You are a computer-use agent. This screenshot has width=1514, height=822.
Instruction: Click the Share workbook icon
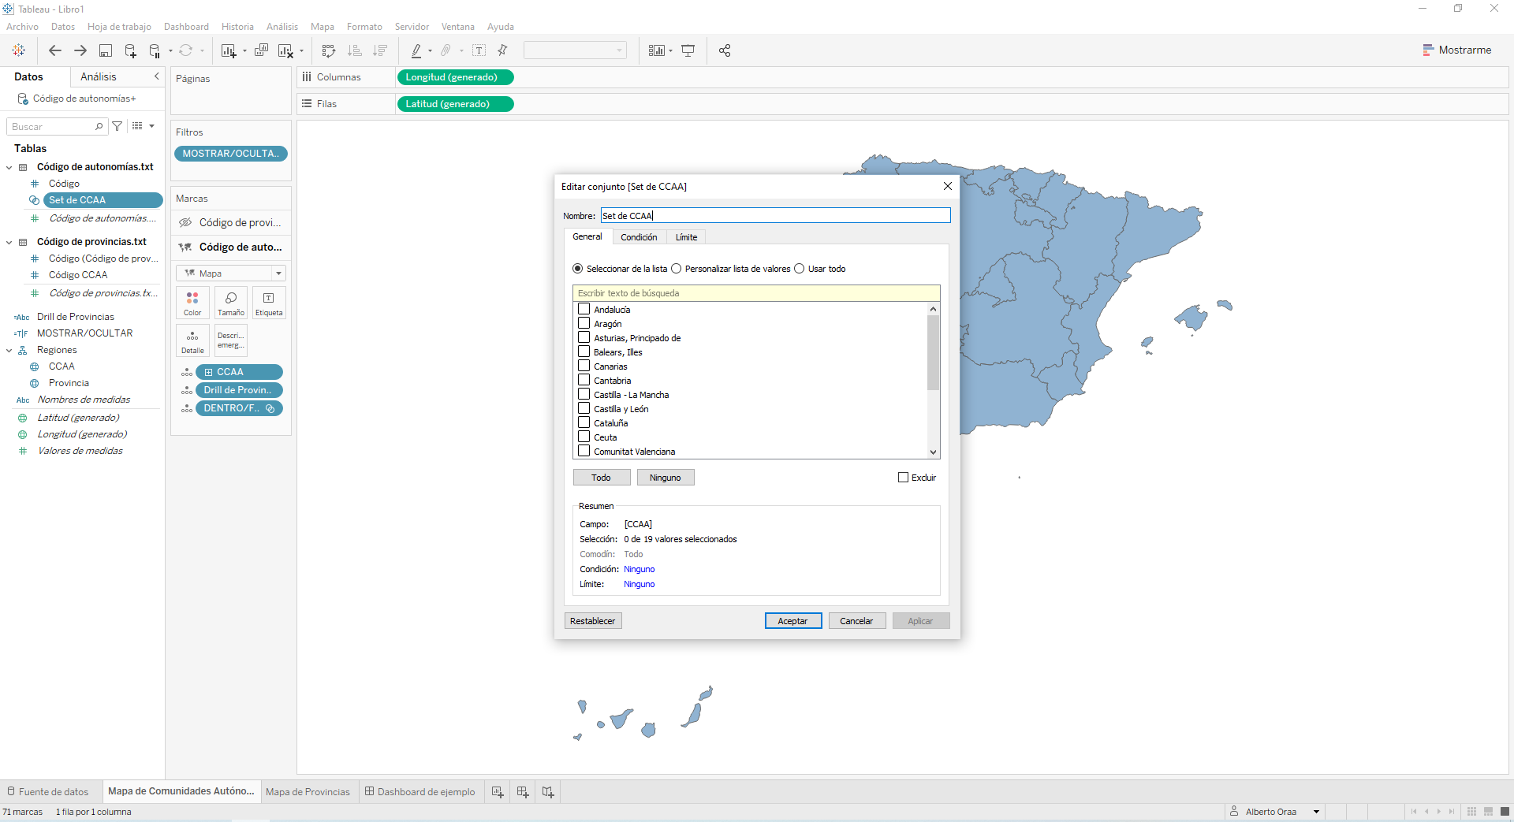tap(725, 50)
